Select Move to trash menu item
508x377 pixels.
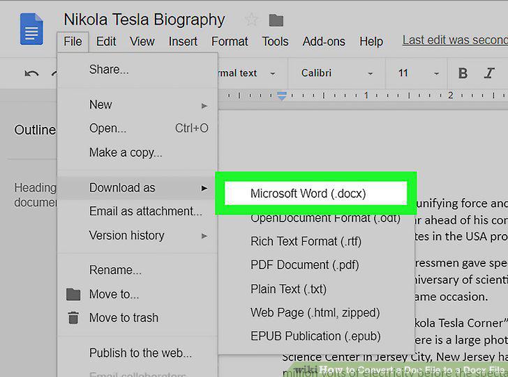[137, 318]
